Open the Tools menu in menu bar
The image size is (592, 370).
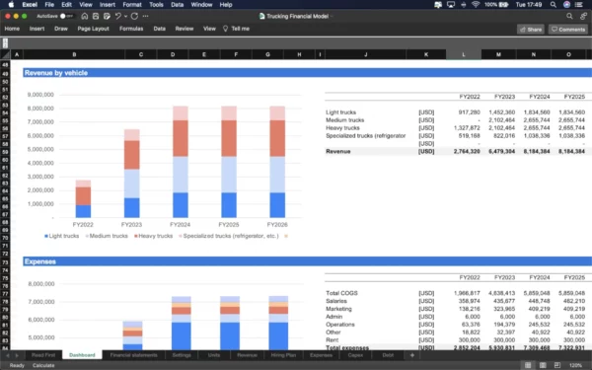point(156,5)
